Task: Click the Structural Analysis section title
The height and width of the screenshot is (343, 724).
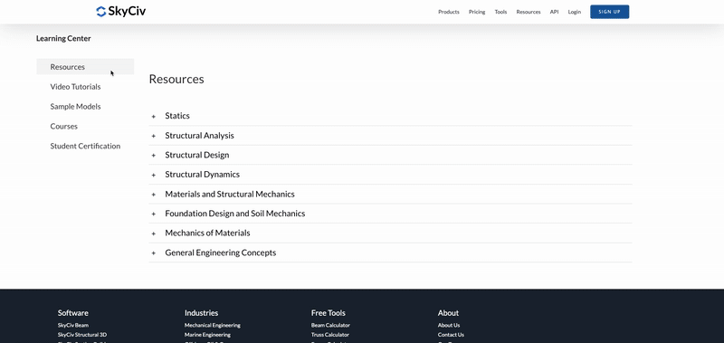Action: click(x=199, y=135)
